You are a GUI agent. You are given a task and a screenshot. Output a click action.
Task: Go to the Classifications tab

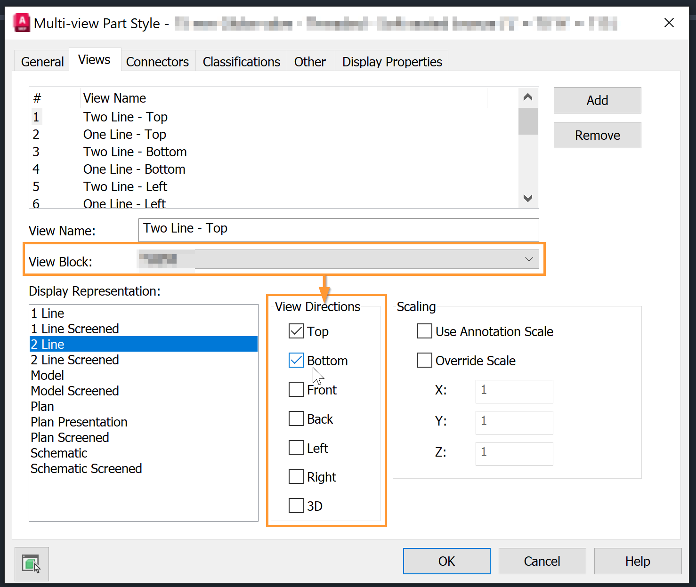(x=241, y=62)
